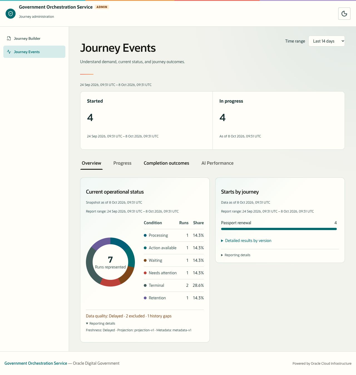Click the In progress count card

(279, 120)
